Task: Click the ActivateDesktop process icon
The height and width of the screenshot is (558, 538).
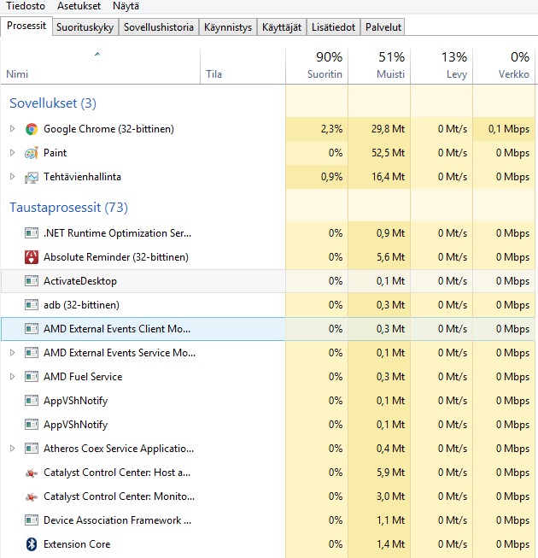Action: (32, 281)
